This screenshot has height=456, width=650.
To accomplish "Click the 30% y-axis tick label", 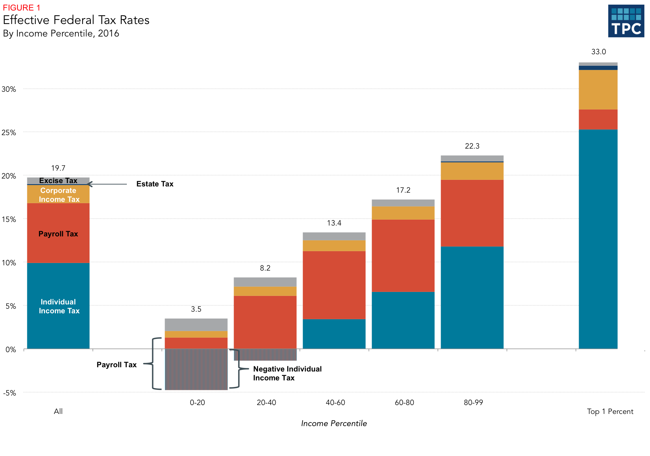I will (x=9, y=89).
